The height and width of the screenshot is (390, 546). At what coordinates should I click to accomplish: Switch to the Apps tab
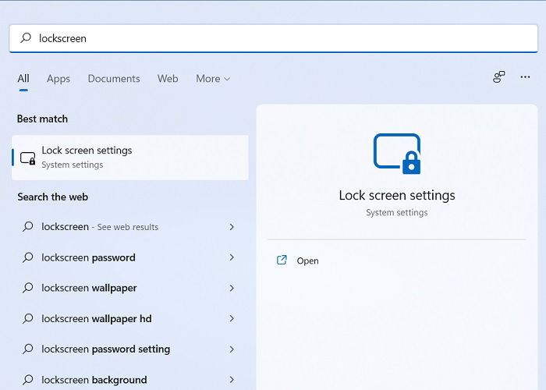[x=58, y=79]
